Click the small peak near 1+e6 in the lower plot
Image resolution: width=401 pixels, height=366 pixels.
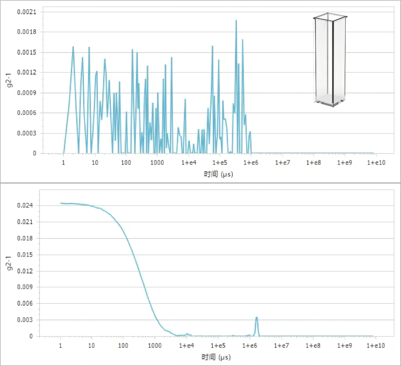click(x=257, y=318)
